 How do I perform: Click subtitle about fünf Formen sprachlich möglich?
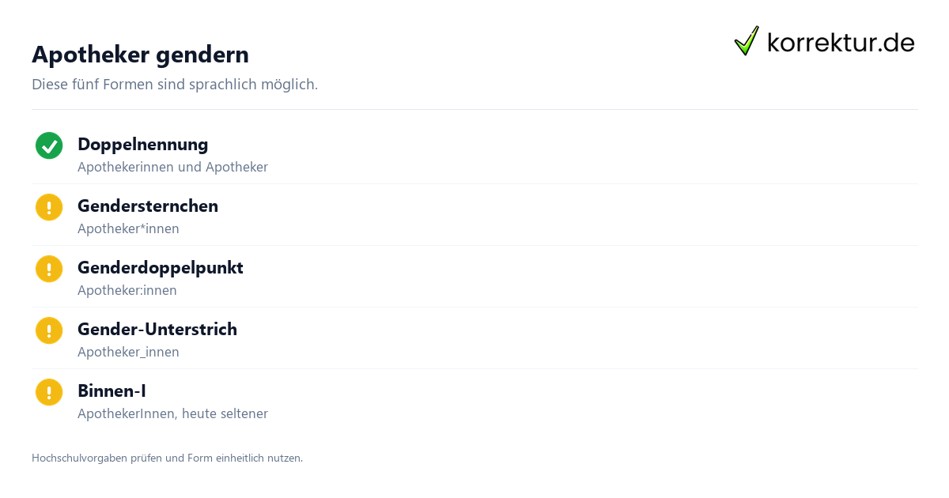[x=175, y=84]
